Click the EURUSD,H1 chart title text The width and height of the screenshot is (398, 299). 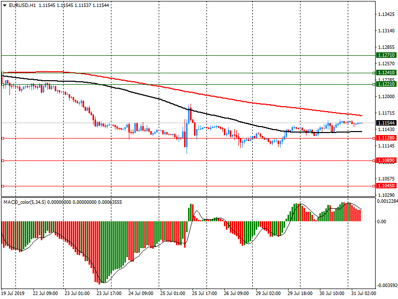(x=22, y=5)
